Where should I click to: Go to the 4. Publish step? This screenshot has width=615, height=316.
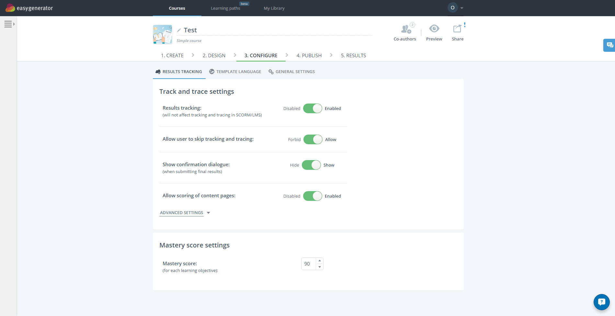(309, 55)
